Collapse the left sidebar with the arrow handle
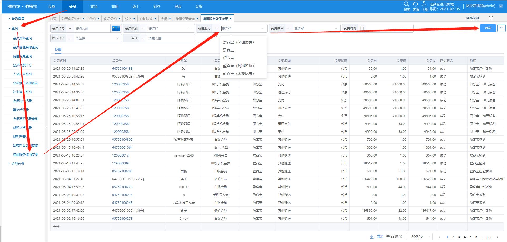Image resolution: width=507 pixels, height=242 pixels. click(46, 128)
